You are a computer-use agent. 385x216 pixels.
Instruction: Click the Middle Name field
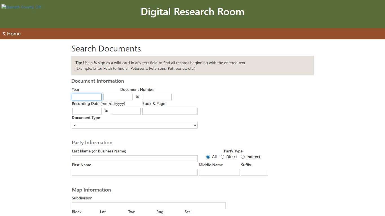click(x=219, y=172)
